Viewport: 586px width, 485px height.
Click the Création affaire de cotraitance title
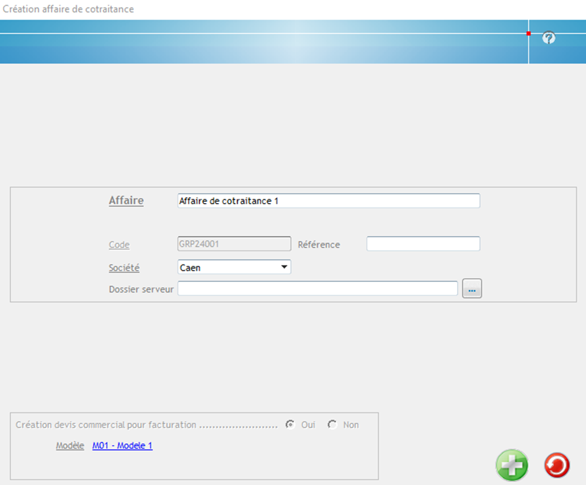coord(68,9)
